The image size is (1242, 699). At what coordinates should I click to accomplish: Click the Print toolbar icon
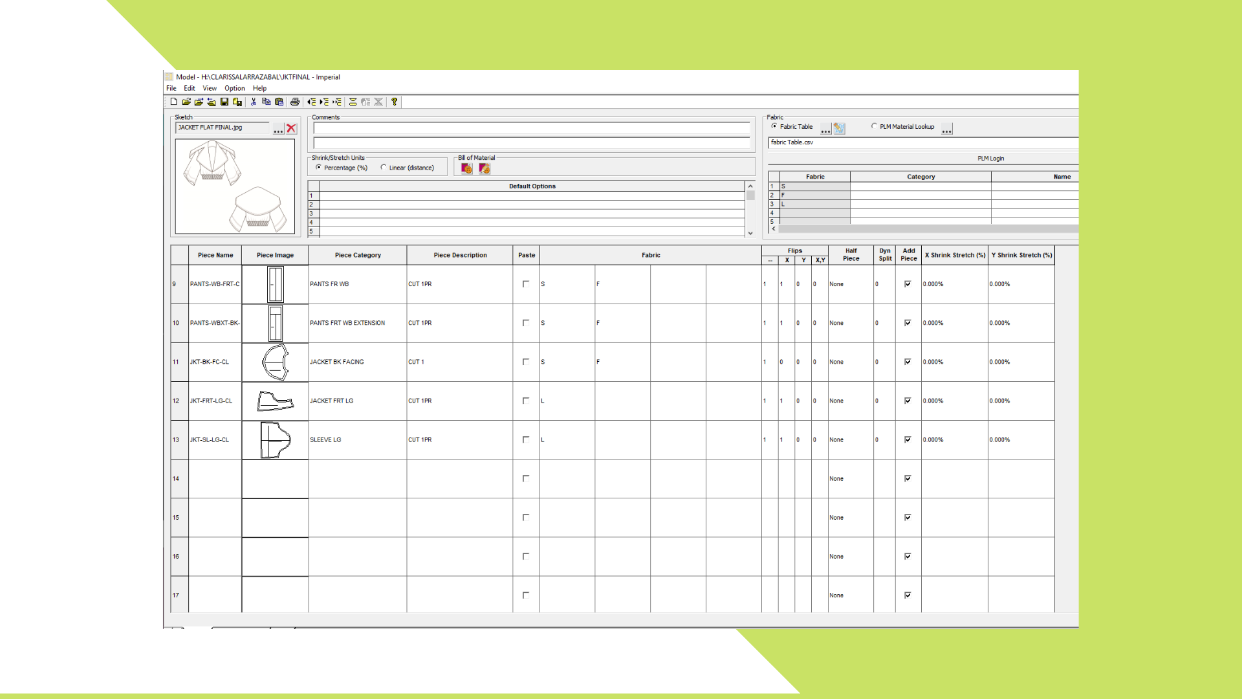(295, 102)
